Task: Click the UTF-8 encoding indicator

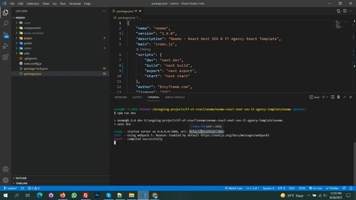Action: click(281, 188)
